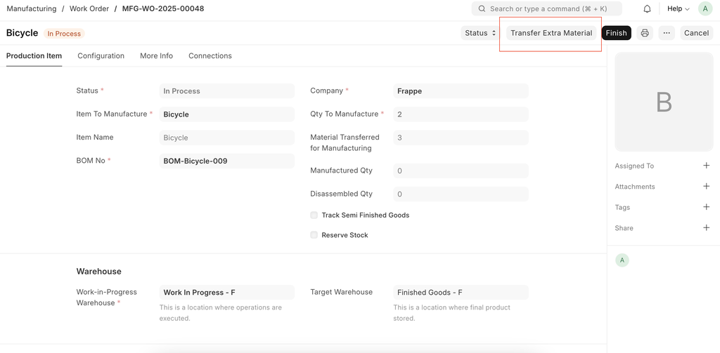Open the Help dropdown menu

[x=678, y=9]
